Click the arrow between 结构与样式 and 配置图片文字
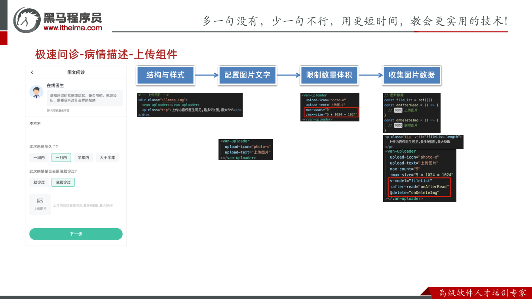 [207, 75]
